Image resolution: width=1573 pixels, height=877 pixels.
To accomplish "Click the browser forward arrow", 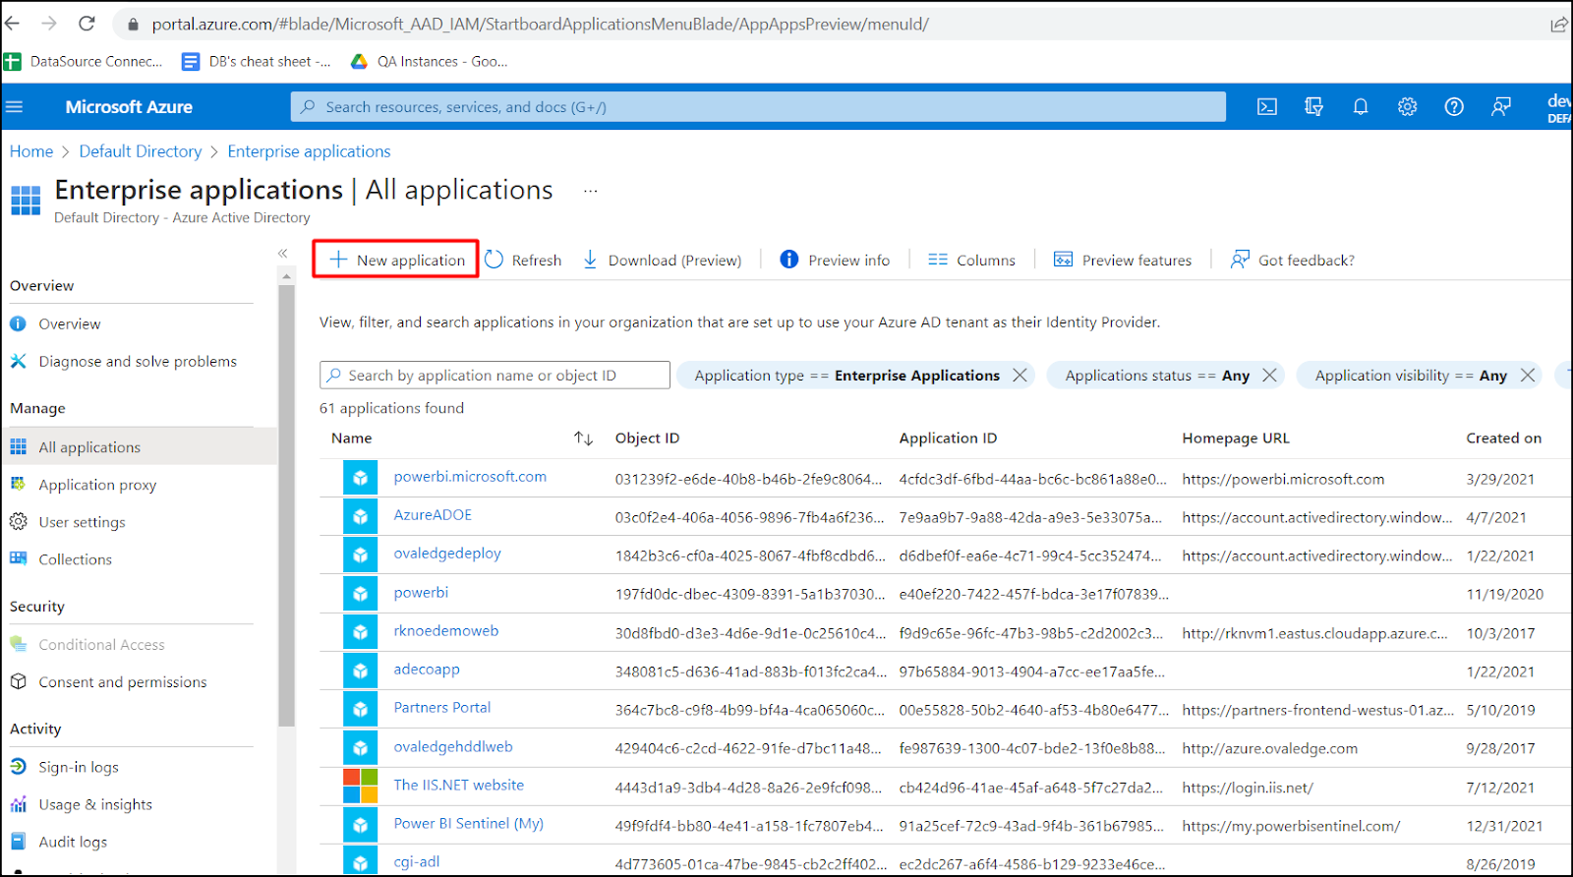I will click(x=49, y=24).
